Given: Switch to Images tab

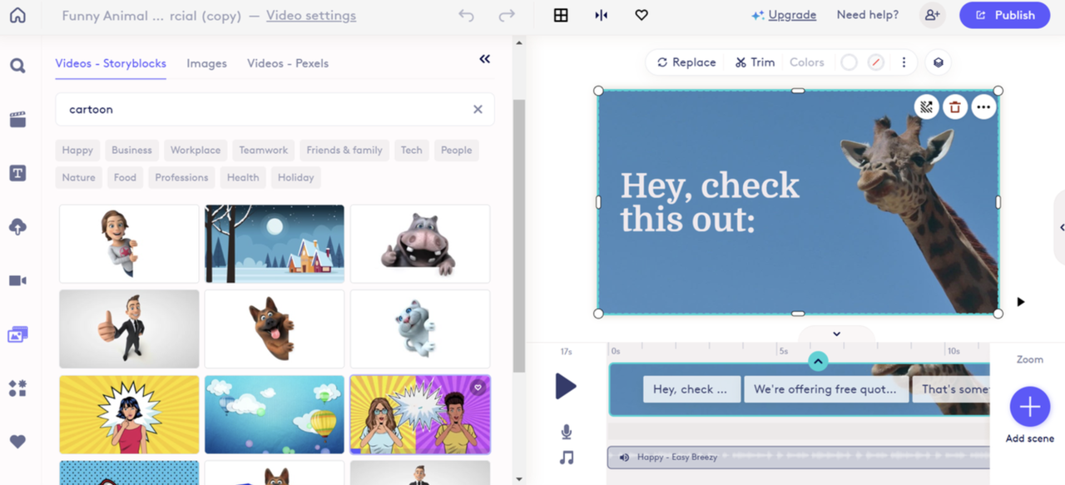Looking at the screenshot, I should [206, 63].
